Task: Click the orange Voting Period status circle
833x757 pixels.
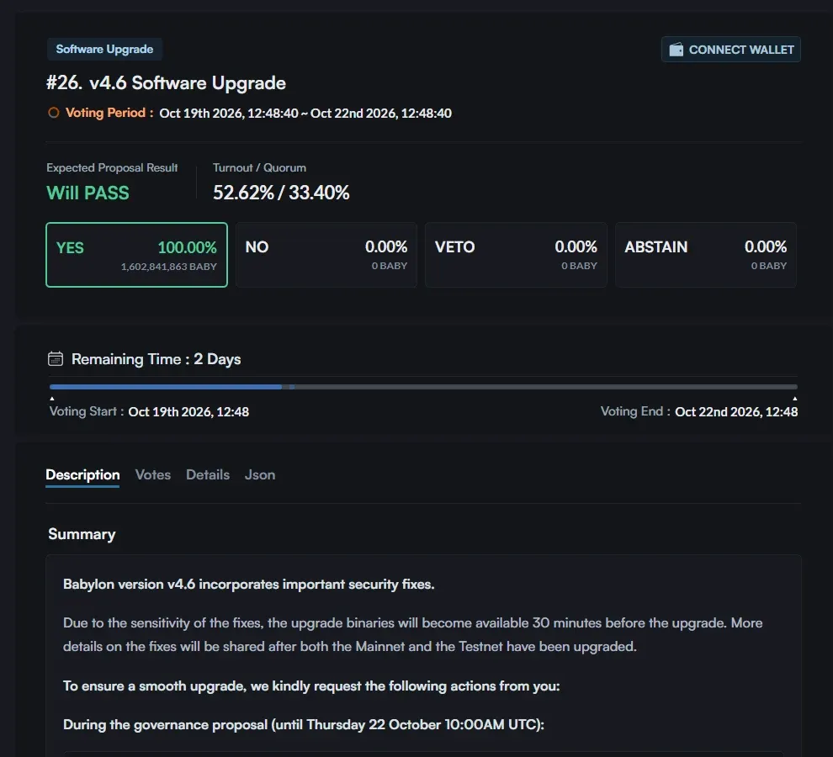Action: pyautogui.click(x=54, y=113)
